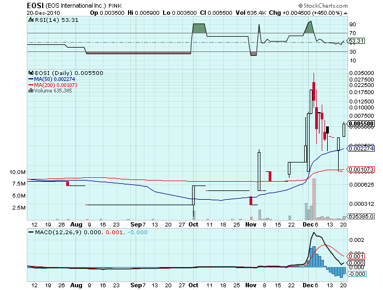Click the red MA(200) legend line

pos(30,85)
